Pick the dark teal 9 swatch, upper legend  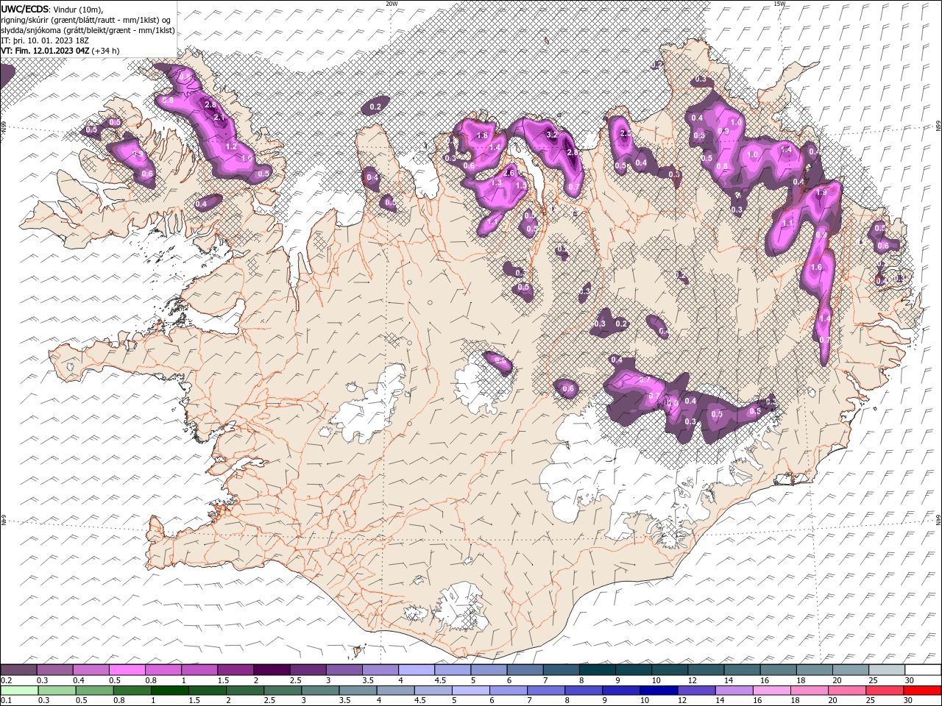633,670
